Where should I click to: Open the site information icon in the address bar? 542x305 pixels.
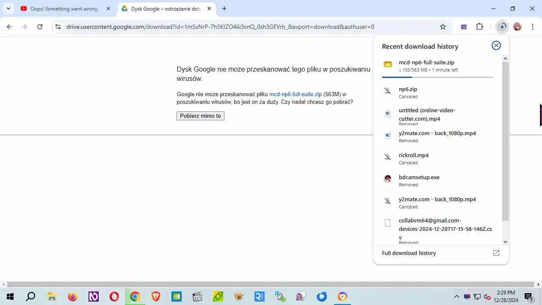58,27
